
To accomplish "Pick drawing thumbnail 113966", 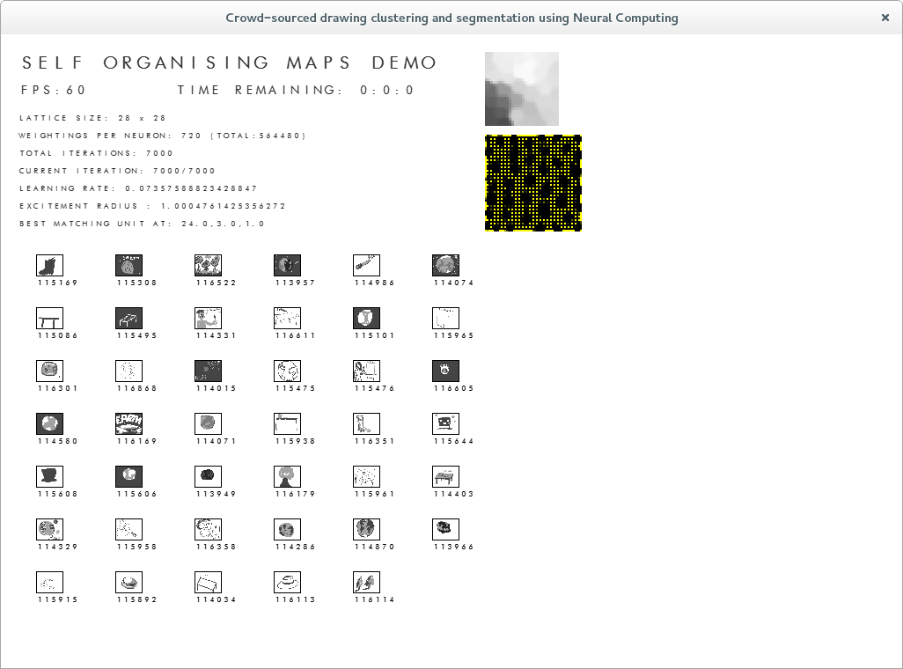I will click(445, 530).
